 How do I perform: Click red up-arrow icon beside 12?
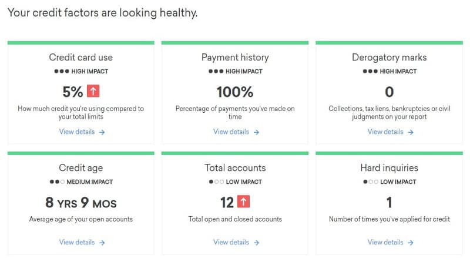point(244,202)
